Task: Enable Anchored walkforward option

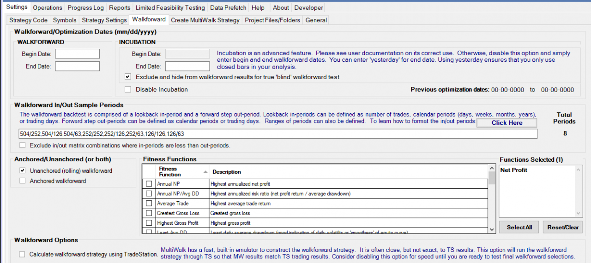Action: [23, 181]
